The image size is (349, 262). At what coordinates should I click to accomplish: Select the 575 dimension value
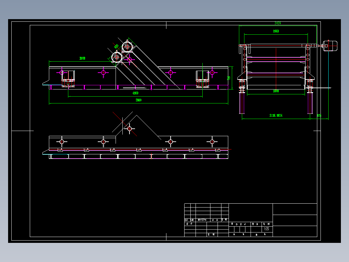click(x=319, y=115)
